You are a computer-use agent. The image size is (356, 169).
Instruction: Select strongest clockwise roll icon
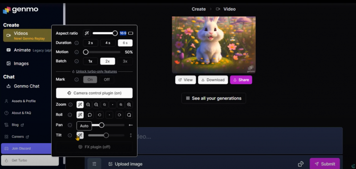pos(129,115)
